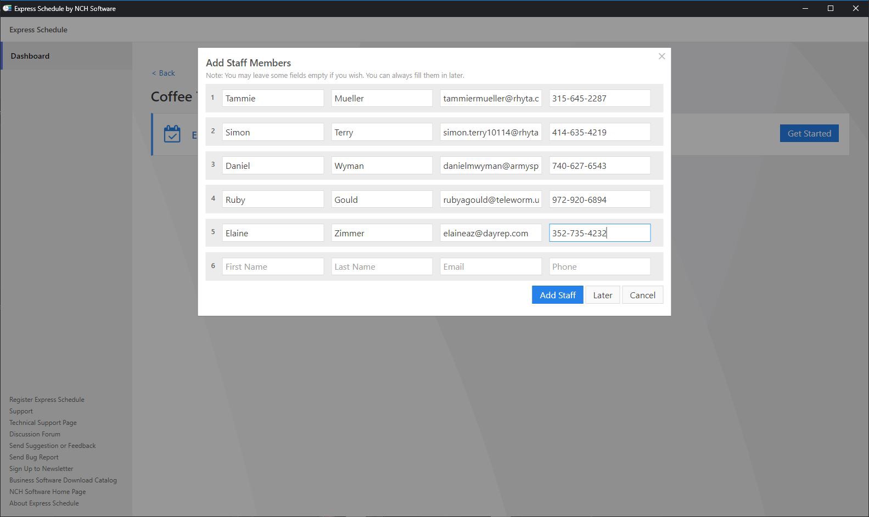Open Send Bug Report link
Image resolution: width=869 pixels, height=517 pixels.
[33, 457]
